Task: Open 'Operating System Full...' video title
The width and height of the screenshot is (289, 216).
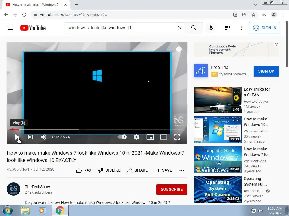Action: coord(255,181)
